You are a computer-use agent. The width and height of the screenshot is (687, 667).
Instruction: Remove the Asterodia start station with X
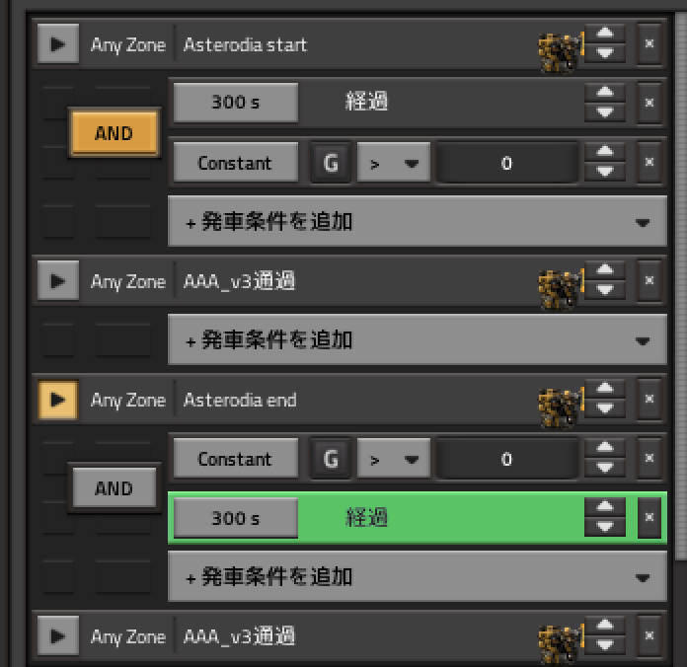pyautogui.click(x=649, y=44)
